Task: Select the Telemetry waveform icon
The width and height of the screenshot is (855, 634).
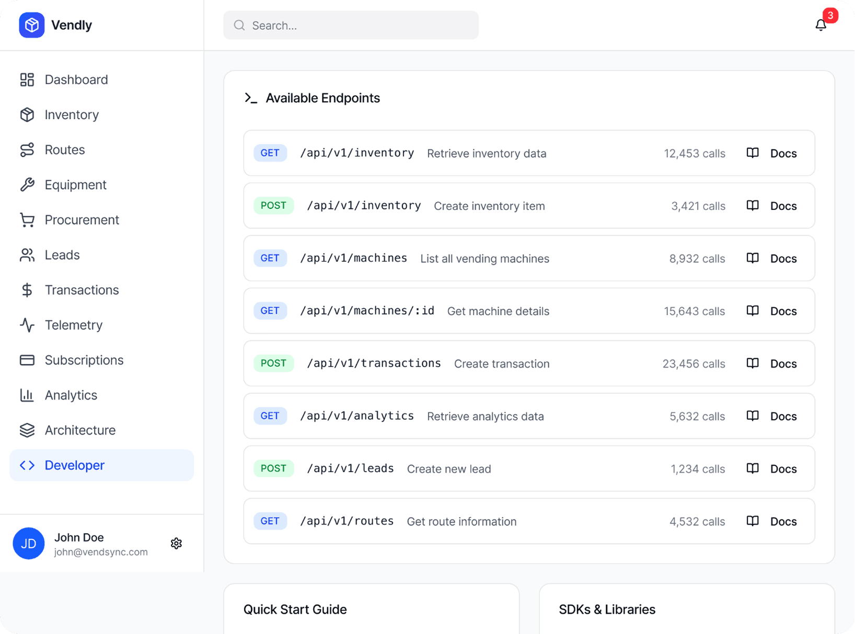Action: point(27,324)
